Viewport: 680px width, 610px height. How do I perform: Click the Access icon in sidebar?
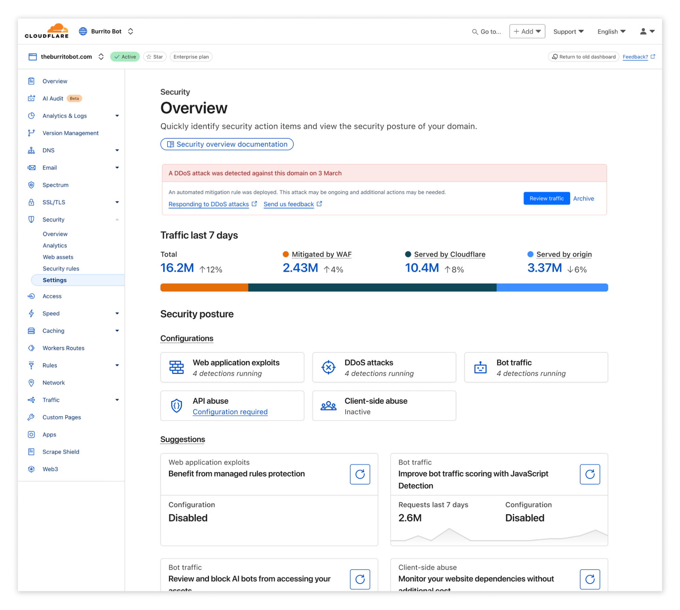(31, 296)
